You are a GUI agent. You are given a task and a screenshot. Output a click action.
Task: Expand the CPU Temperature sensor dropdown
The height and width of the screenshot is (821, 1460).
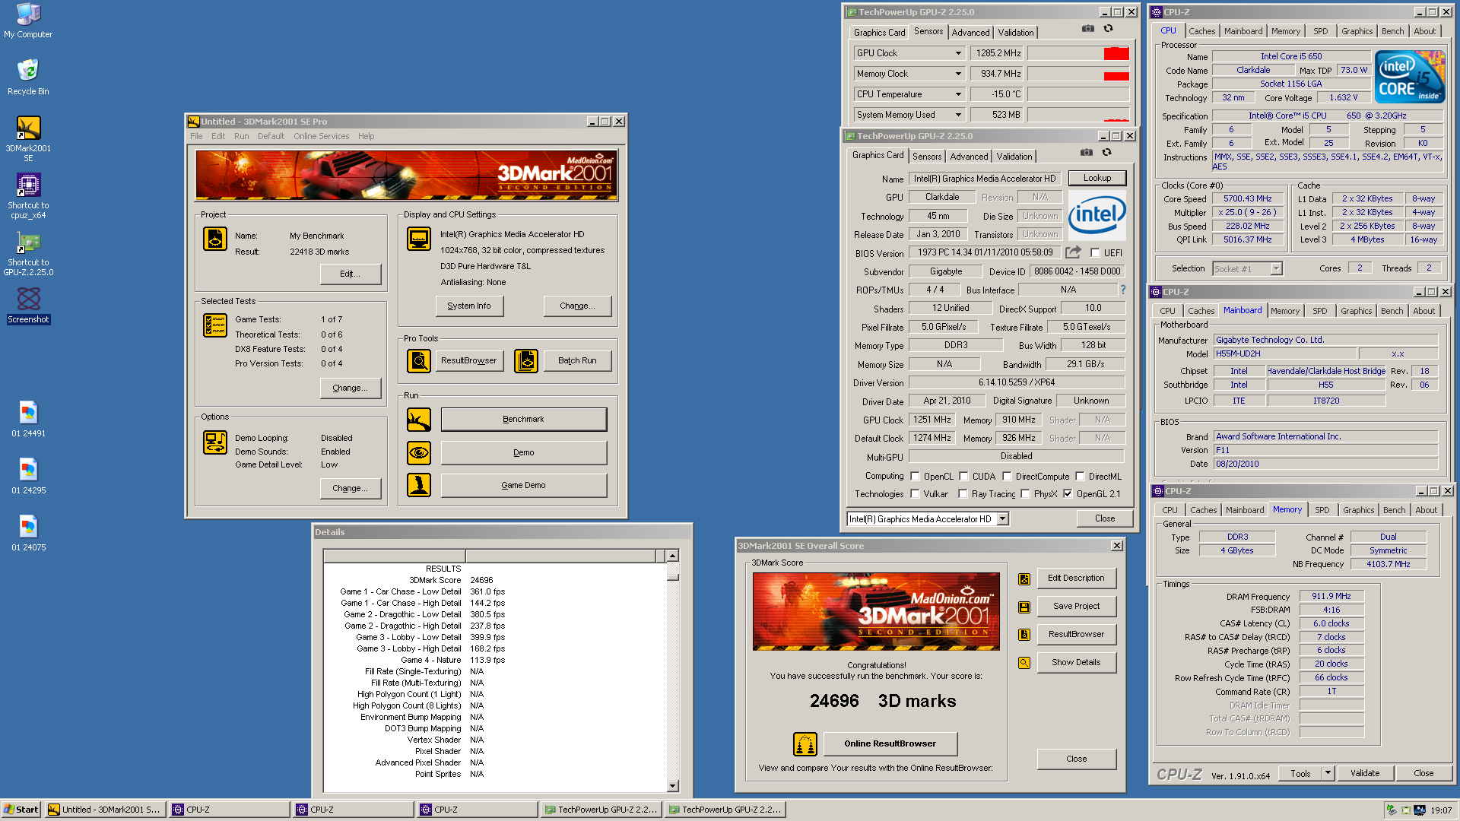pyautogui.click(x=958, y=94)
